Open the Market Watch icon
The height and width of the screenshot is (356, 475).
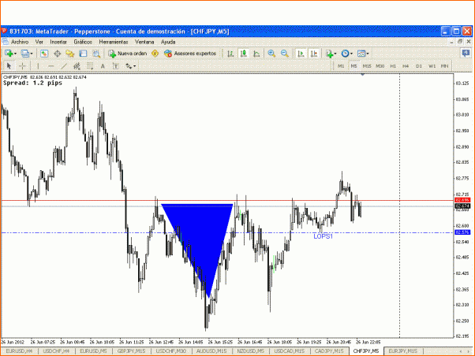point(44,54)
